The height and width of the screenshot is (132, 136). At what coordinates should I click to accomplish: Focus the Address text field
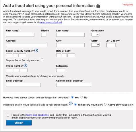click(x=27, y=45)
